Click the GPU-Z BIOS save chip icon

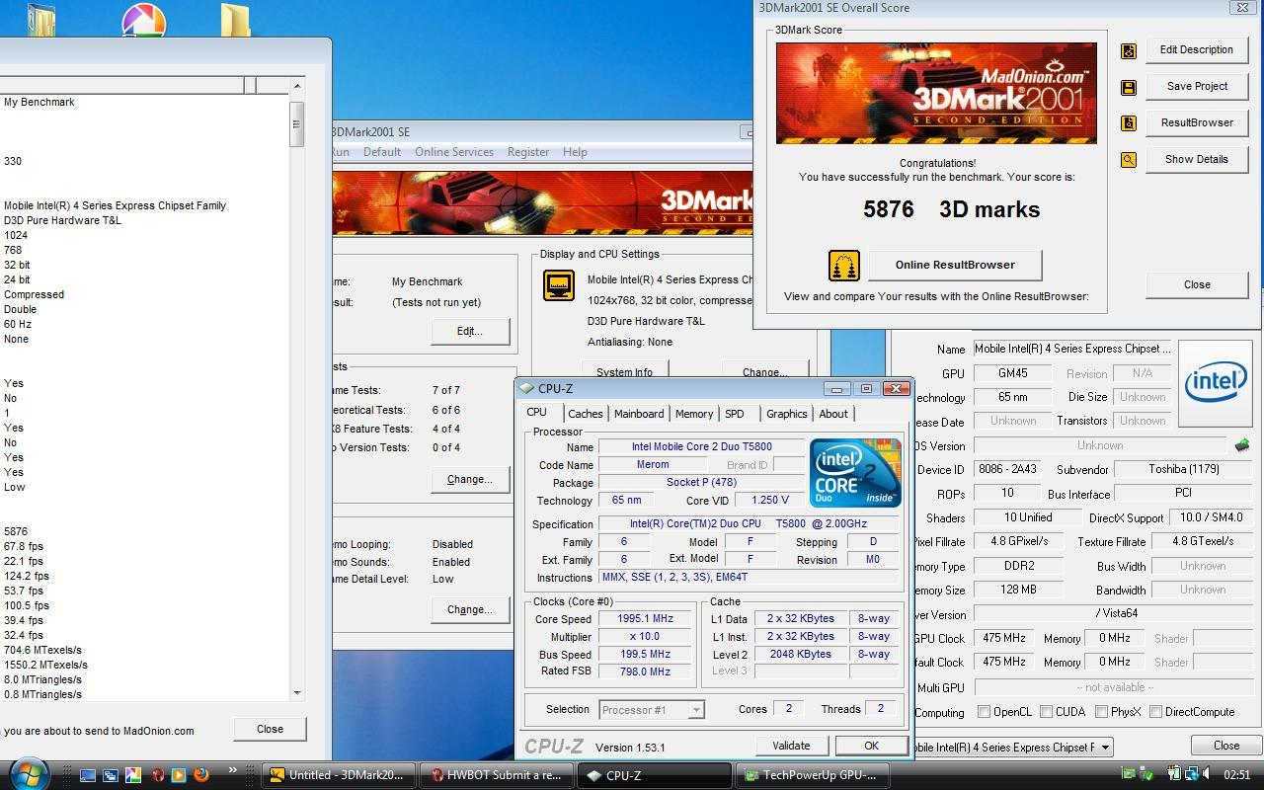coord(1242,445)
